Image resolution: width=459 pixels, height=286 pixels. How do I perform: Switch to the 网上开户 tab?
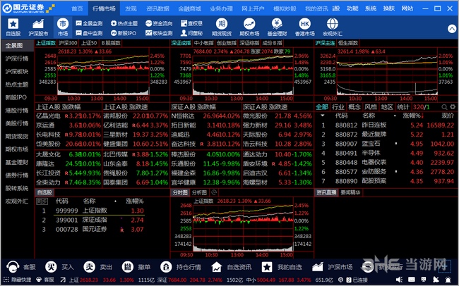(253, 8)
